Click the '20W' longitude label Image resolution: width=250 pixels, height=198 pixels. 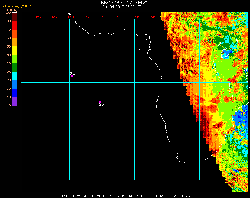coord(54,17)
